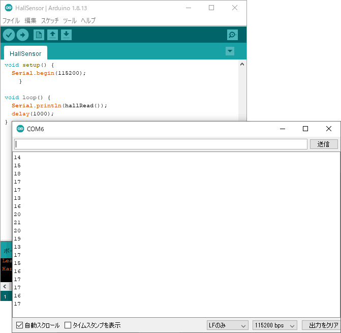Close the HallSensor Arduino window
This screenshot has height=333, width=341.
235,8
